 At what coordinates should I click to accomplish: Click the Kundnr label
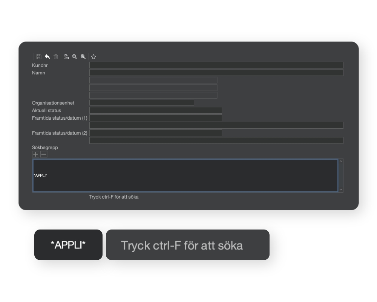coord(40,65)
